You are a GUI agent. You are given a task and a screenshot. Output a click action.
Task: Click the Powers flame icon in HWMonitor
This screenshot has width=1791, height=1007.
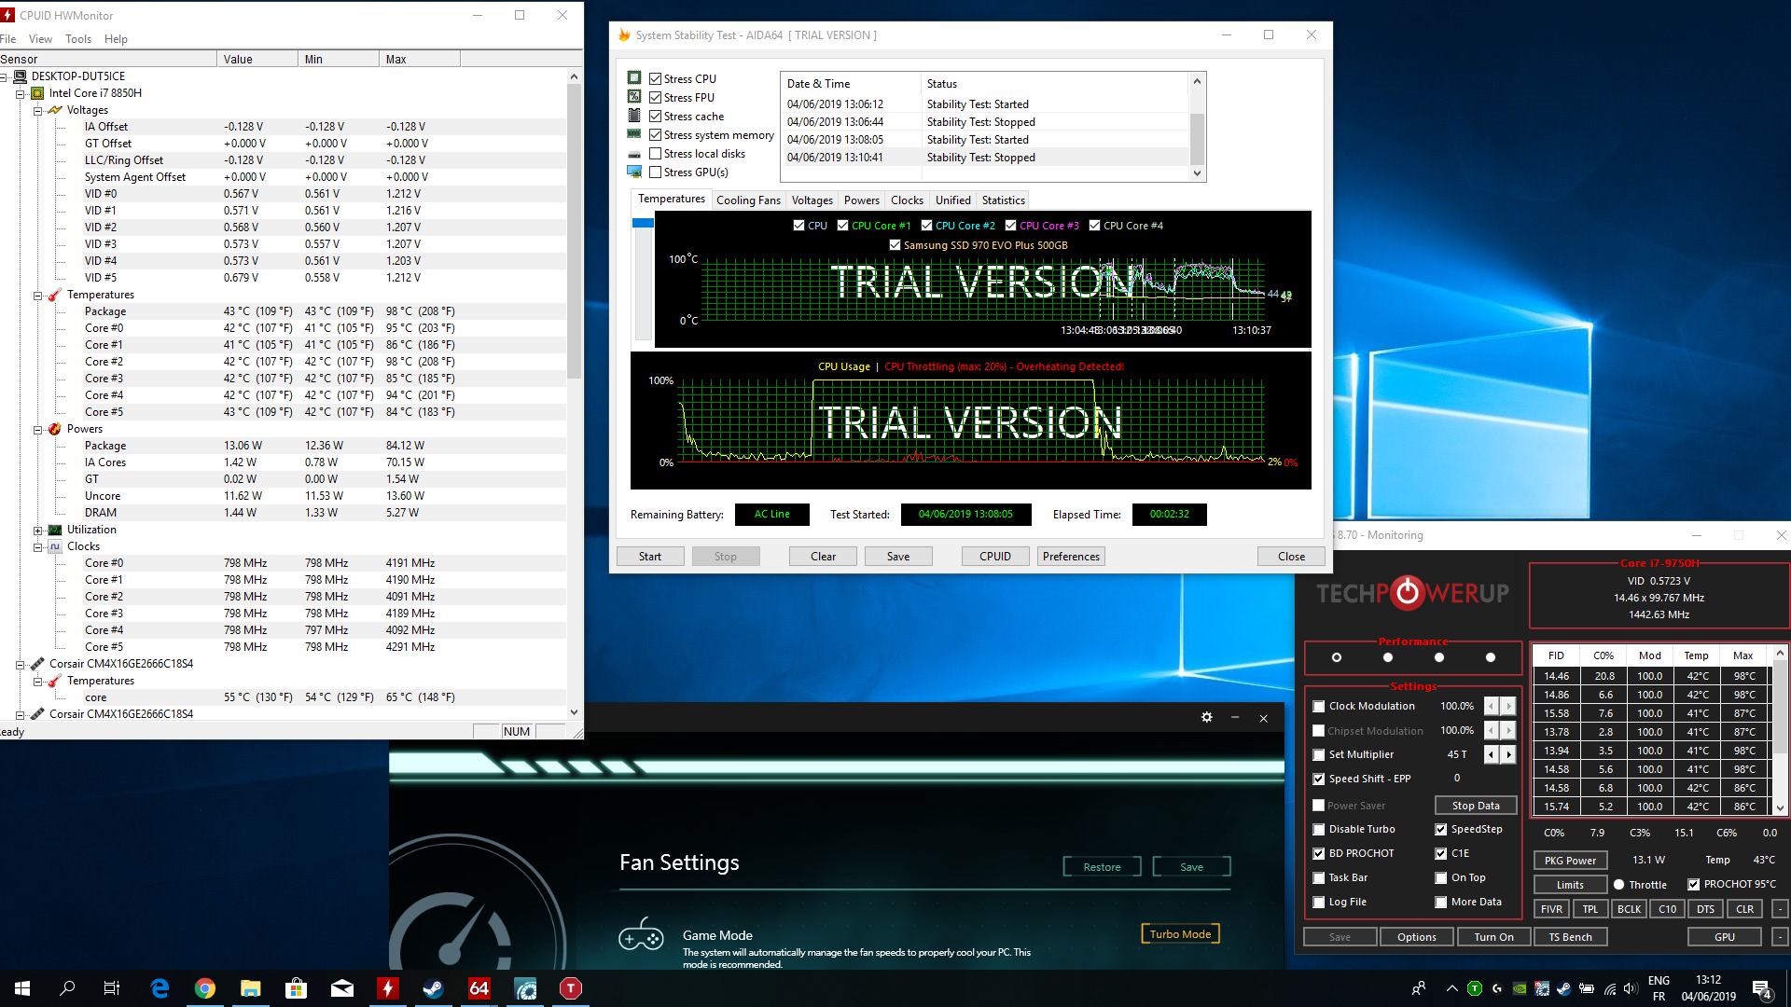pyautogui.click(x=54, y=429)
